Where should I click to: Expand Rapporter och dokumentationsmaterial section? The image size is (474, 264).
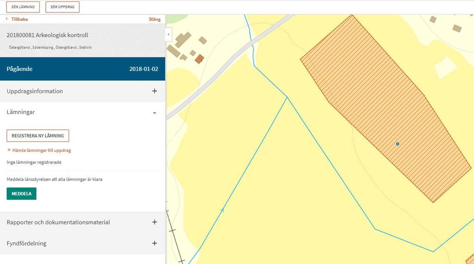pos(82,222)
